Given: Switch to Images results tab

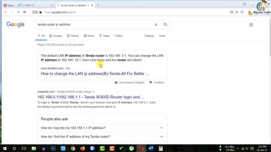Looking at the screenshot, I should (55, 36).
